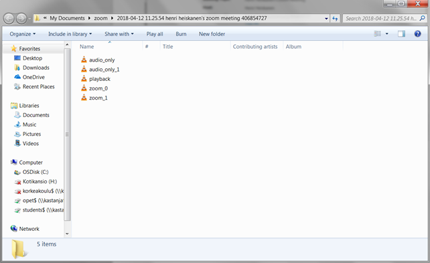Viewport: 430px width, 263px height.
Task: Select Computer in navigation pane
Action: 31,163
